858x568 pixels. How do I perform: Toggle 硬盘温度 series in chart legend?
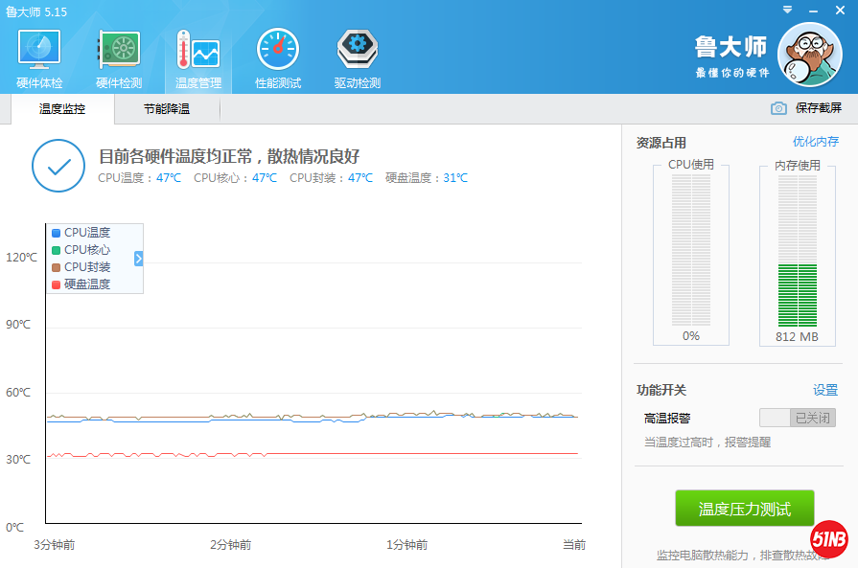[86, 284]
